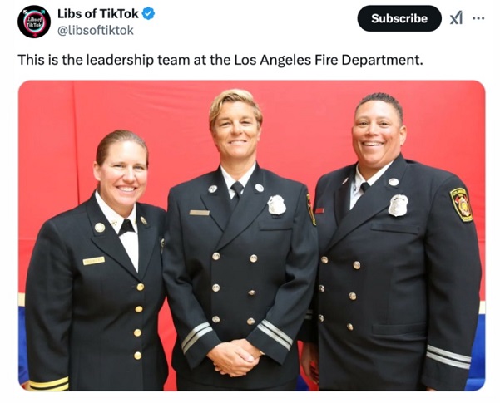Click "Los Angeles Fire Department" in the post text
500x403 pixels.
[329, 60]
